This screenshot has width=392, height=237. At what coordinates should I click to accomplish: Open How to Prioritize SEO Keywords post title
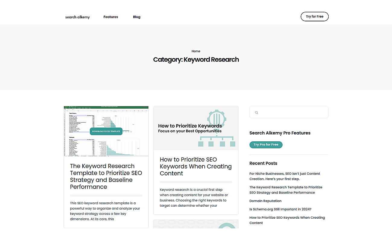pos(196,166)
